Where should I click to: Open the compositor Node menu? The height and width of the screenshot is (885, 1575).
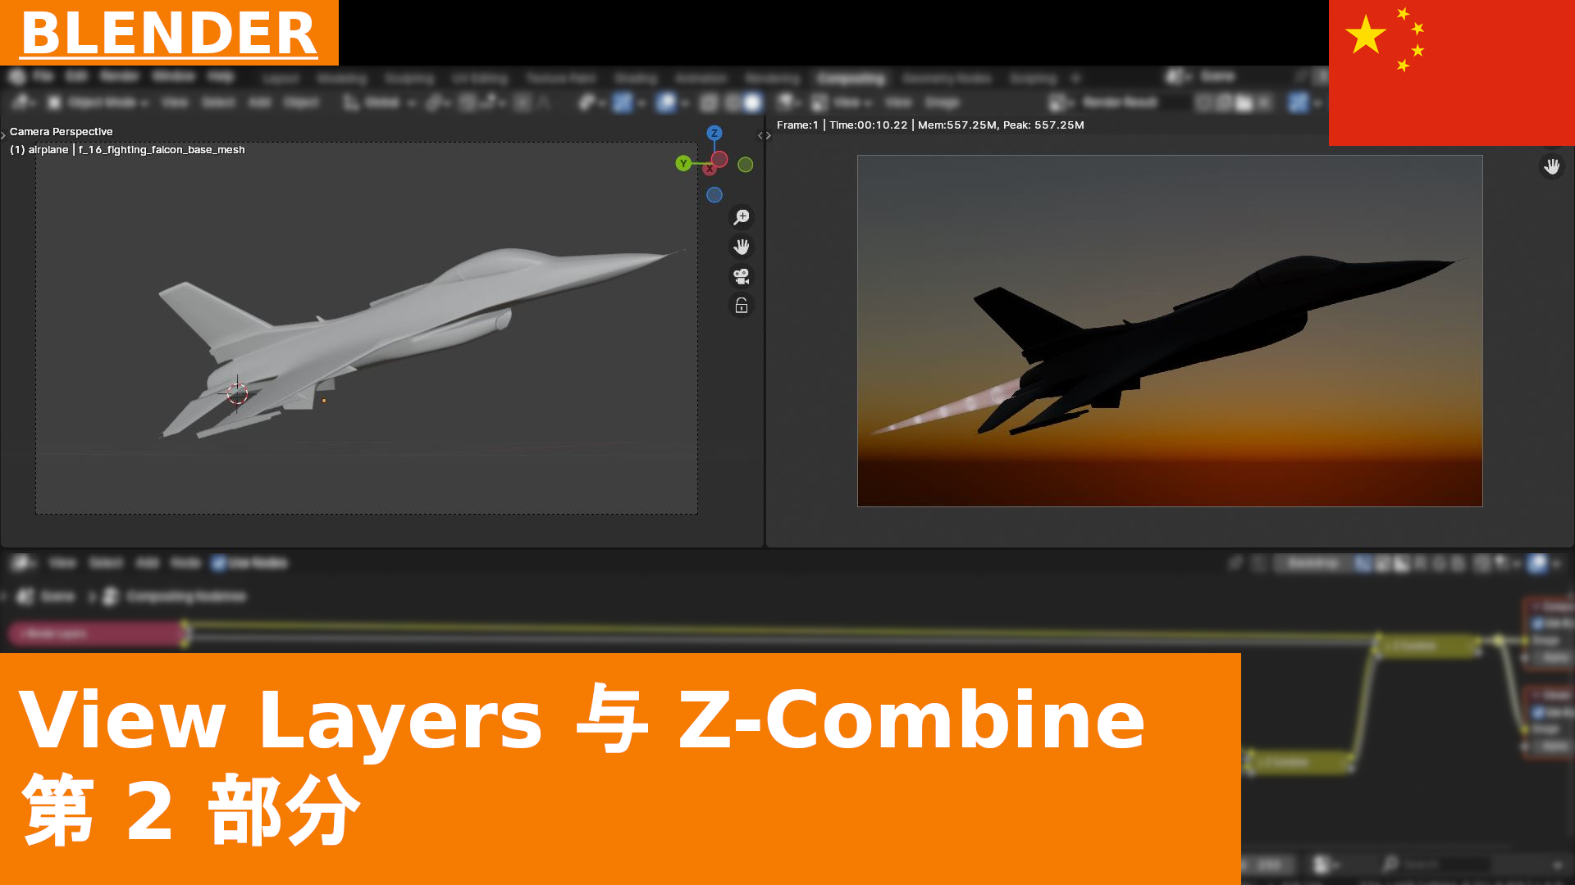(x=185, y=563)
